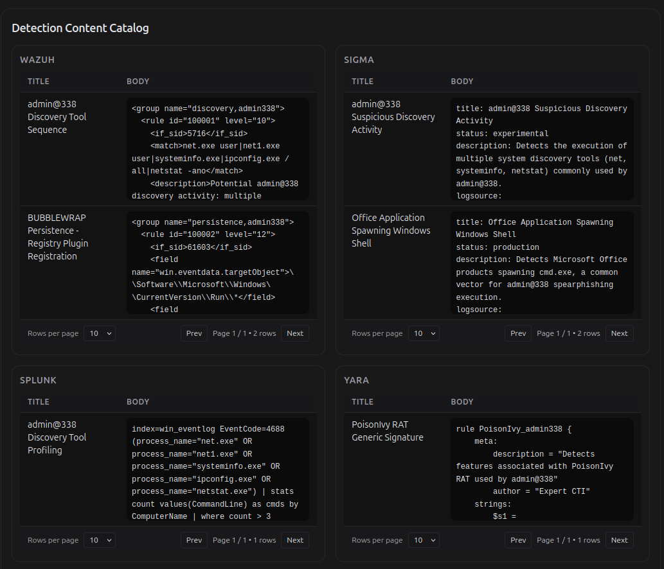This screenshot has width=664, height=569.
Task: Click 'Rows per page' label in WAZUH panel
Action: [53, 333]
